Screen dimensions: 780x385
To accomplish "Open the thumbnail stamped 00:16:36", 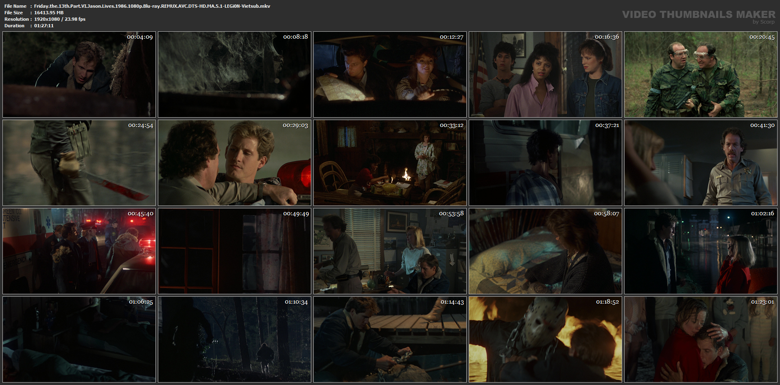I will click(x=545, y=74).
